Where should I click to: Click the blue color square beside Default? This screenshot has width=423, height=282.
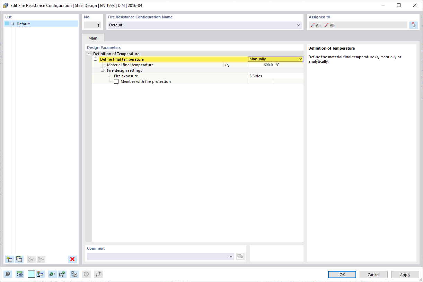click(7, 24)
